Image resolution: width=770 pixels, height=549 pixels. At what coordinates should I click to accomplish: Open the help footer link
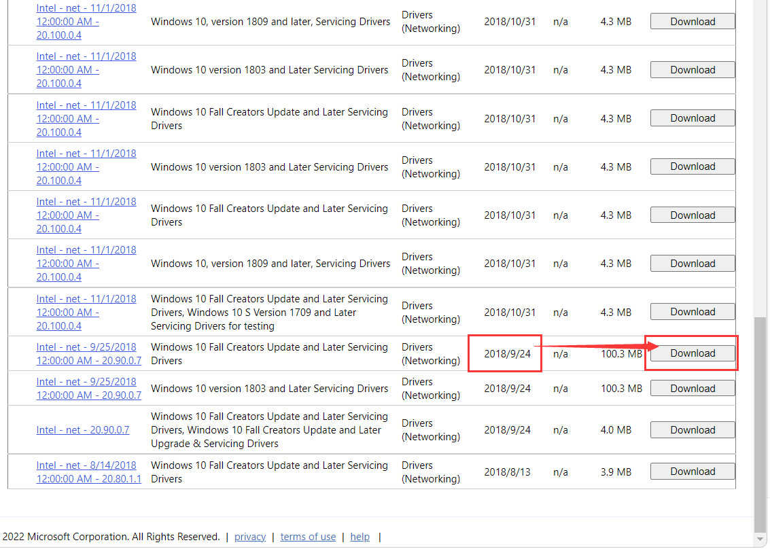(x=360, y=537)
